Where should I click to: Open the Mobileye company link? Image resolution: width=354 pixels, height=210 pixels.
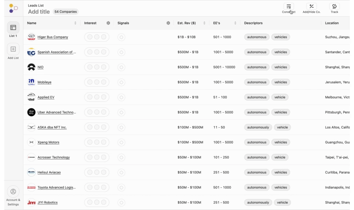coord(44,82)
